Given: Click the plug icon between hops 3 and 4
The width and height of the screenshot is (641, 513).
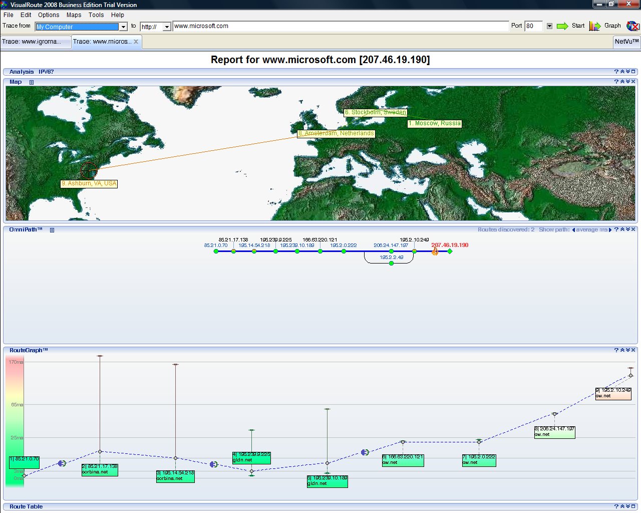Looking at the screenshot, I should pyautogui.click(x=214, y=464).
